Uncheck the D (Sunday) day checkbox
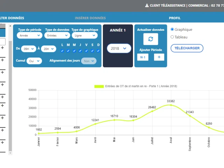The width and height of the screenshot is (224, 168). (x=98, y=51)
